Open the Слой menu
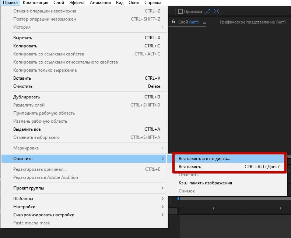Viewport: 291px width, 238px height. [x=59, y=3]
